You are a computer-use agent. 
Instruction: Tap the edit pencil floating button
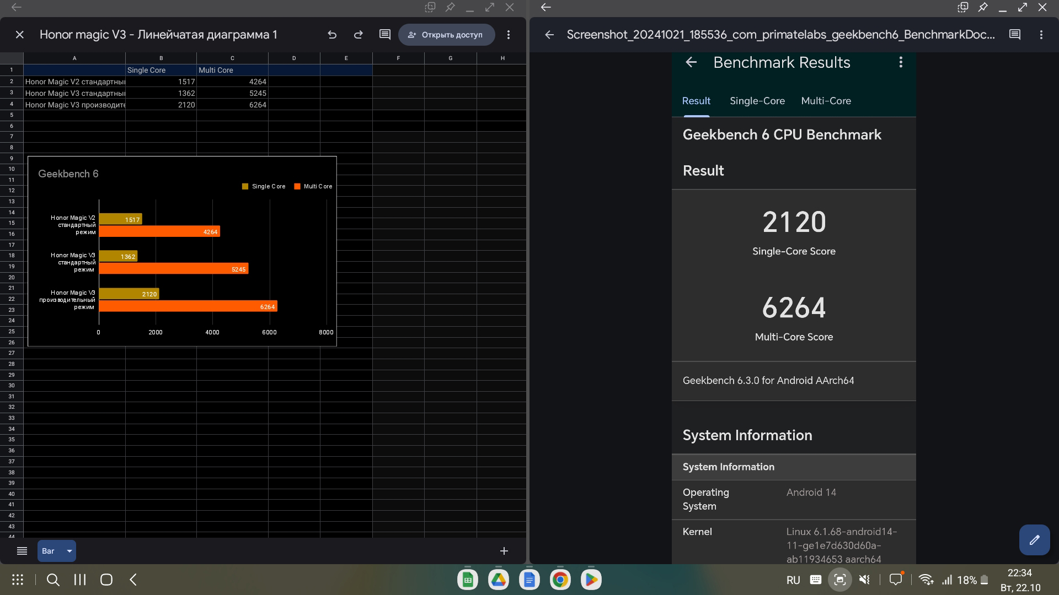1035,540
